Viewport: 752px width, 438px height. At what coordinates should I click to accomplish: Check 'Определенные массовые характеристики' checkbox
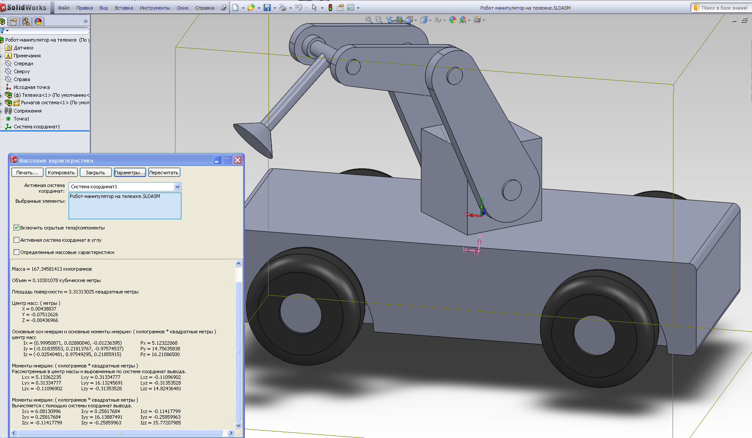pos(17,252)
